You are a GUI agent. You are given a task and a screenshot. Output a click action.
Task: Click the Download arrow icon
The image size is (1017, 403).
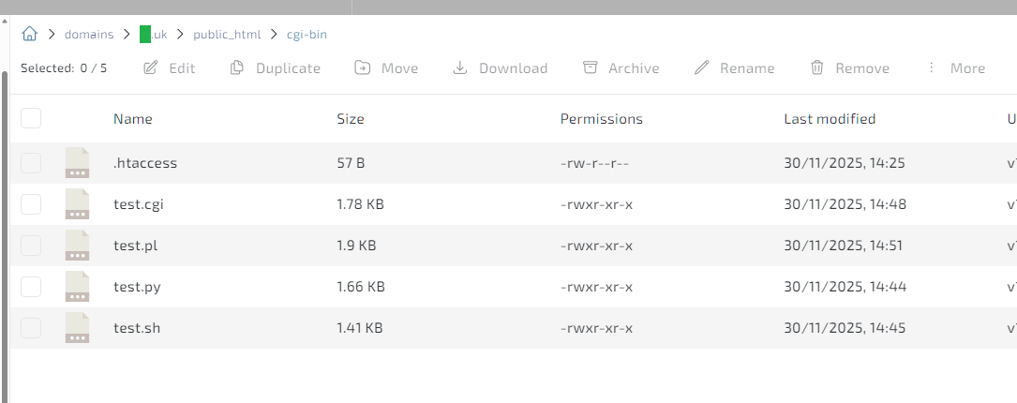click(x=460, y=68)
